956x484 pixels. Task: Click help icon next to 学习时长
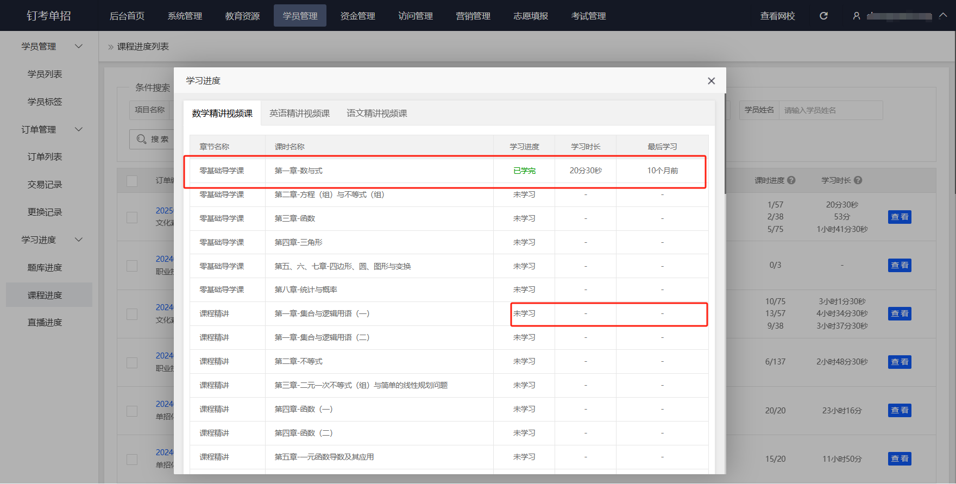(858, 180)
